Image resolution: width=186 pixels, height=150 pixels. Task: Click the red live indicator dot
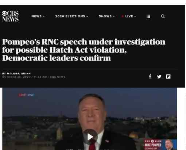(x=123, y=16)
